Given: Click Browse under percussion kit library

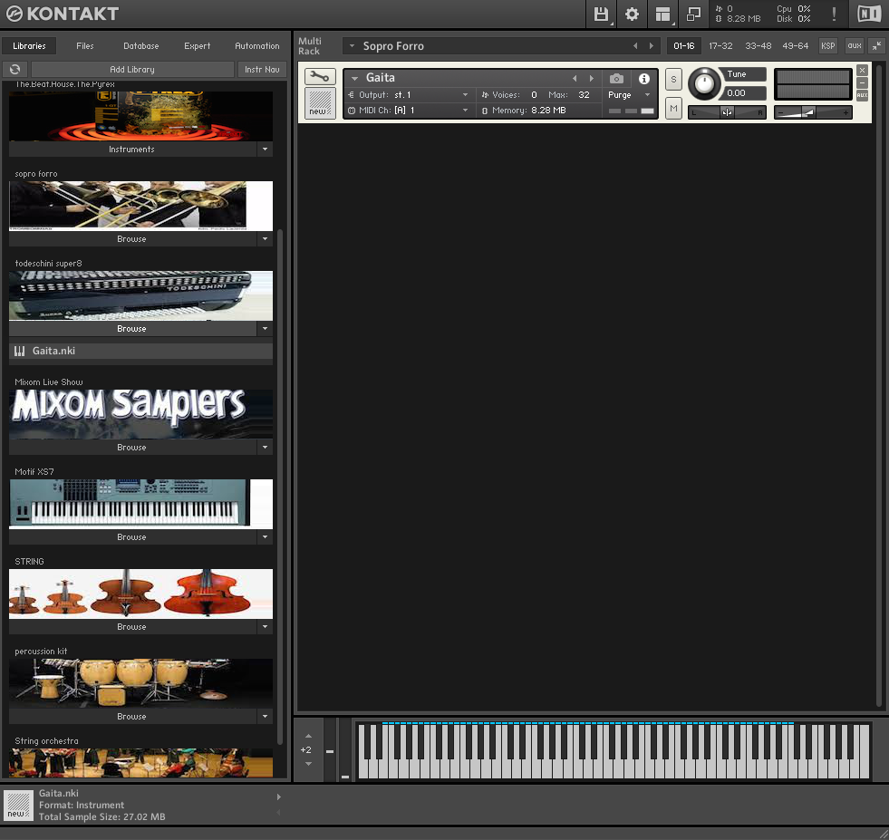Looking at the screenshot, I should (132, 717).
